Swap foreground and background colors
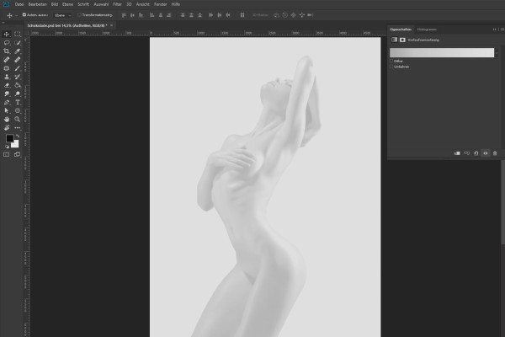This screenshot has width=505, height=337. point(18,136)
